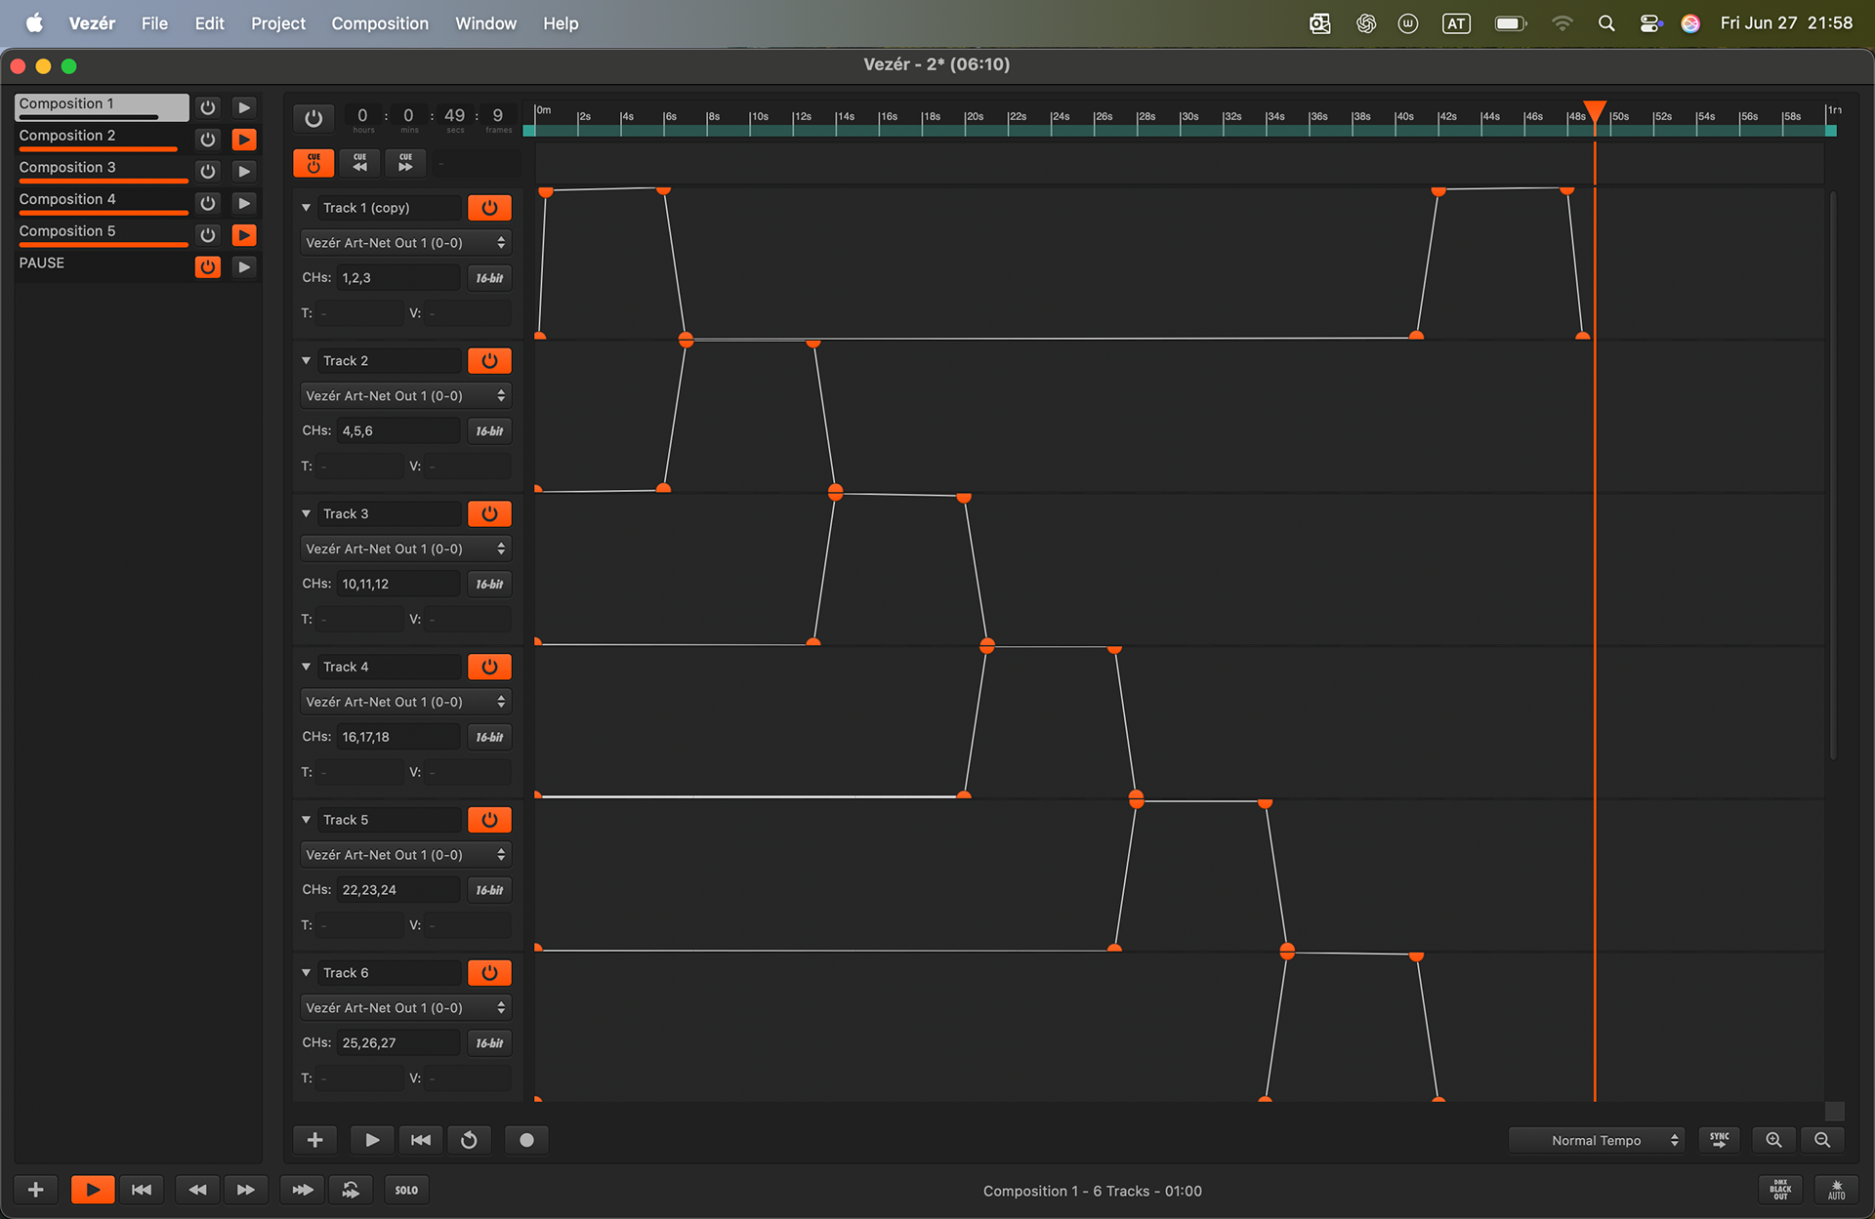Image resolution: width=1875 pixels, height=1219 pixels.
Task: Open the Normal Tempo dropdown
Action: click(x=1597, y=1140)
